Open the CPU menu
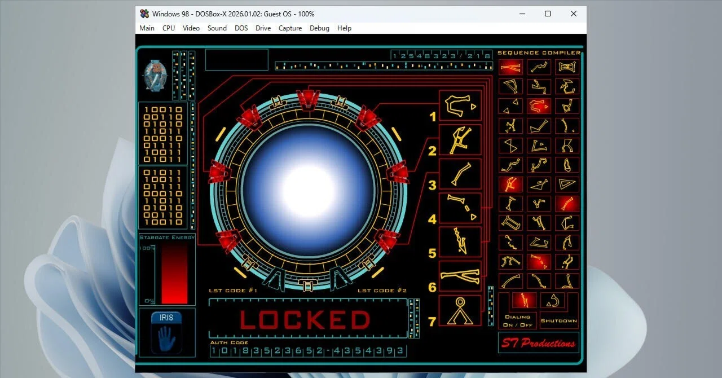Screen dimensions: 722x378 (169, 28)
